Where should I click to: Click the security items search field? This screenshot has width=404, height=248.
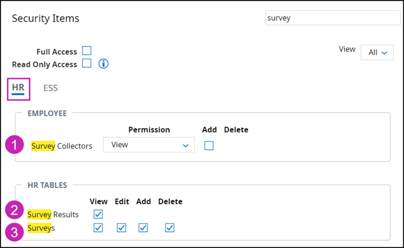tap(333, 18)
